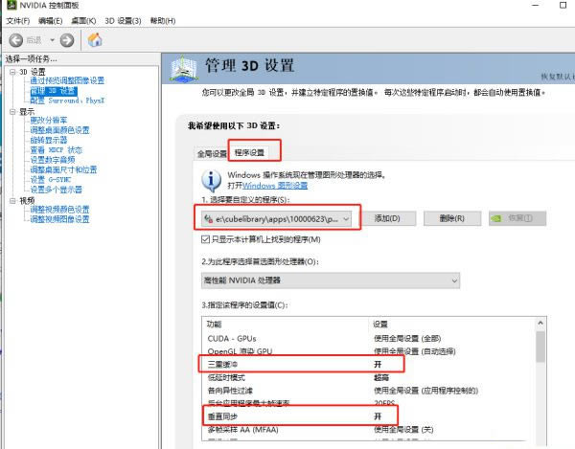575x449 pixels.
Task: Click the 管理 3D 设置 header icon
Action: tap(183, 68)
